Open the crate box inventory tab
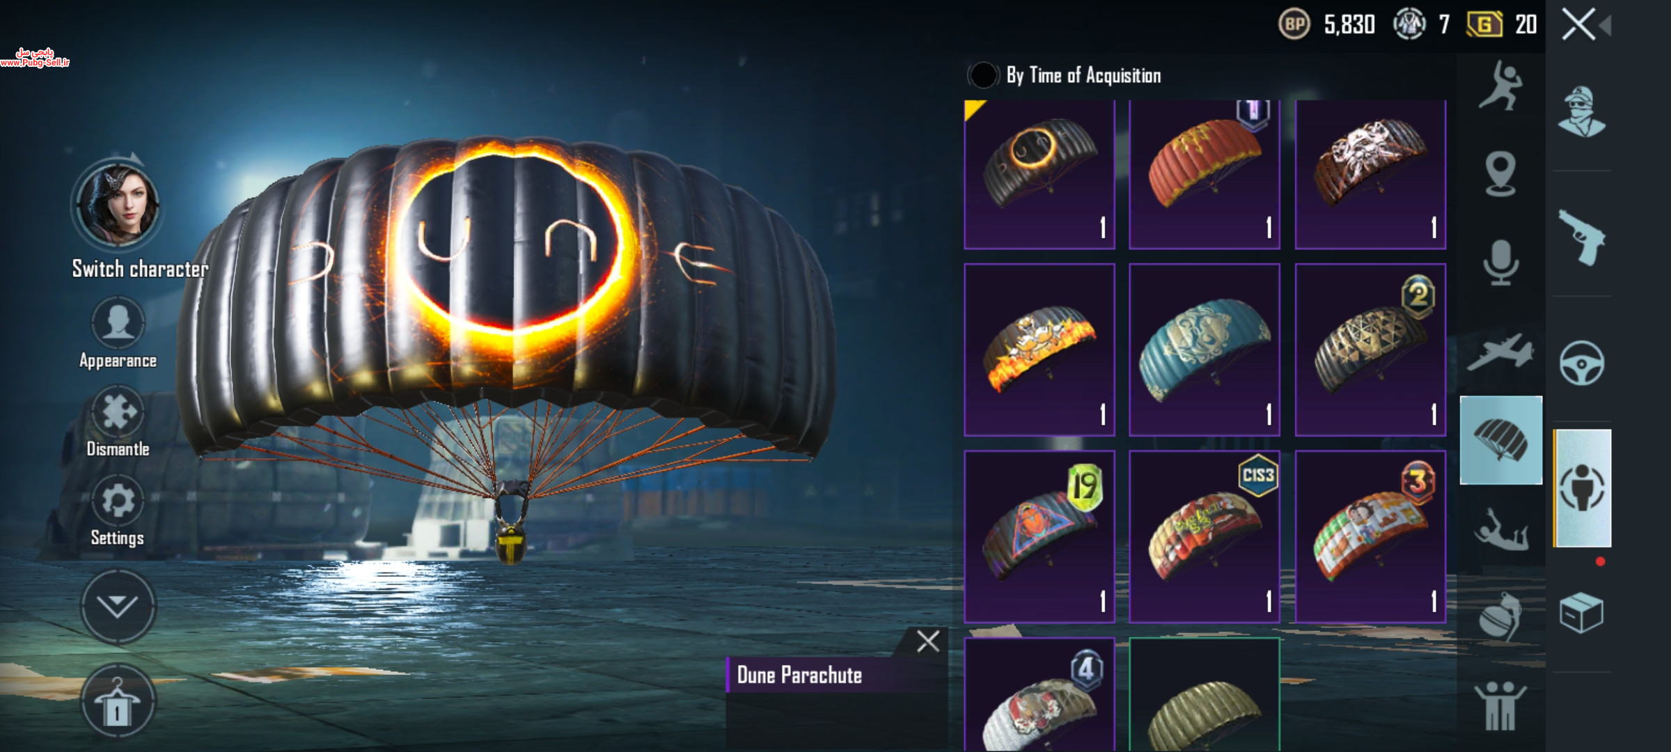This screenshot has width=1671, height=752. click(1581, 613)
